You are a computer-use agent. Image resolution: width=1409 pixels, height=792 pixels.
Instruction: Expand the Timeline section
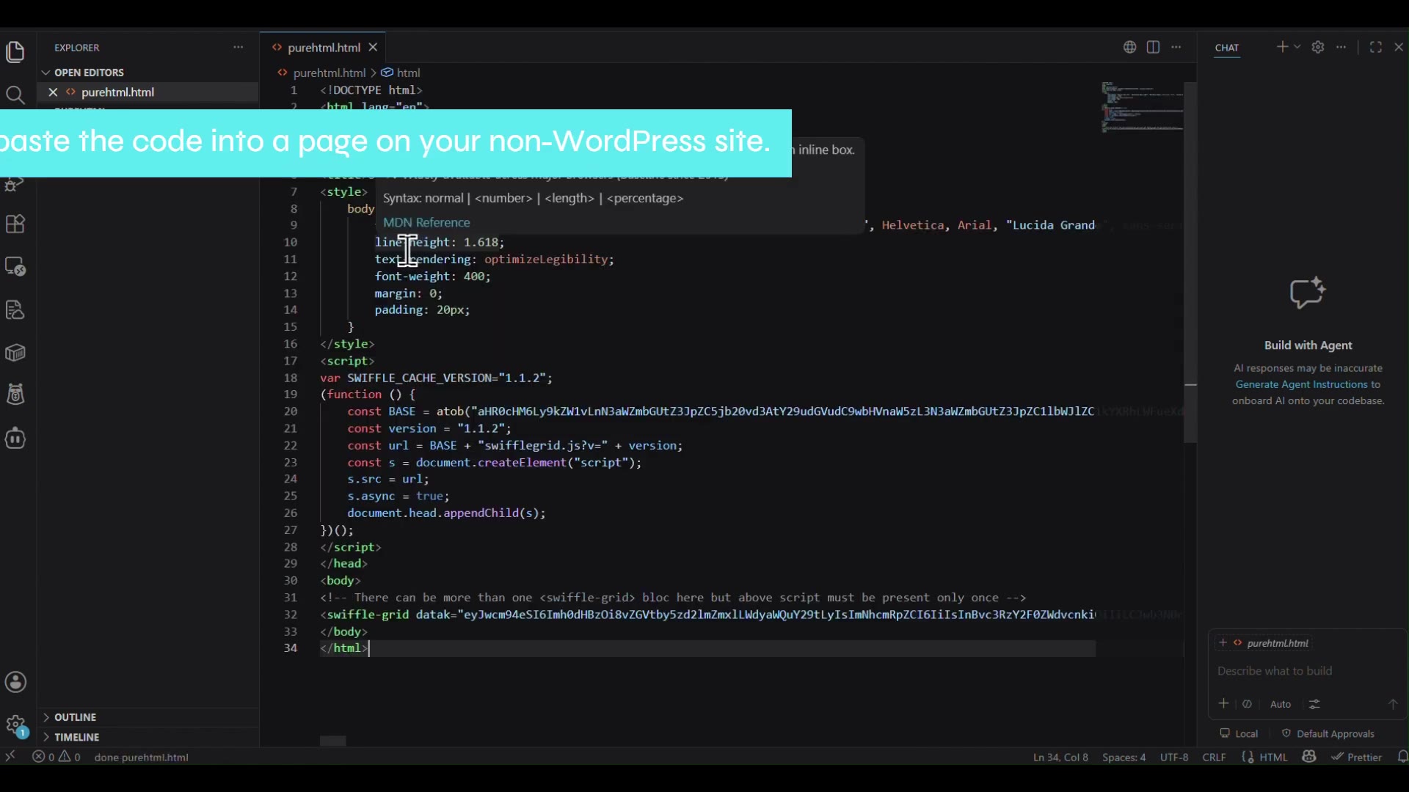[76, 737]
